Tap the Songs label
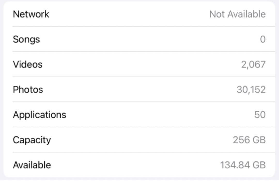 click(x=26, y=39)
